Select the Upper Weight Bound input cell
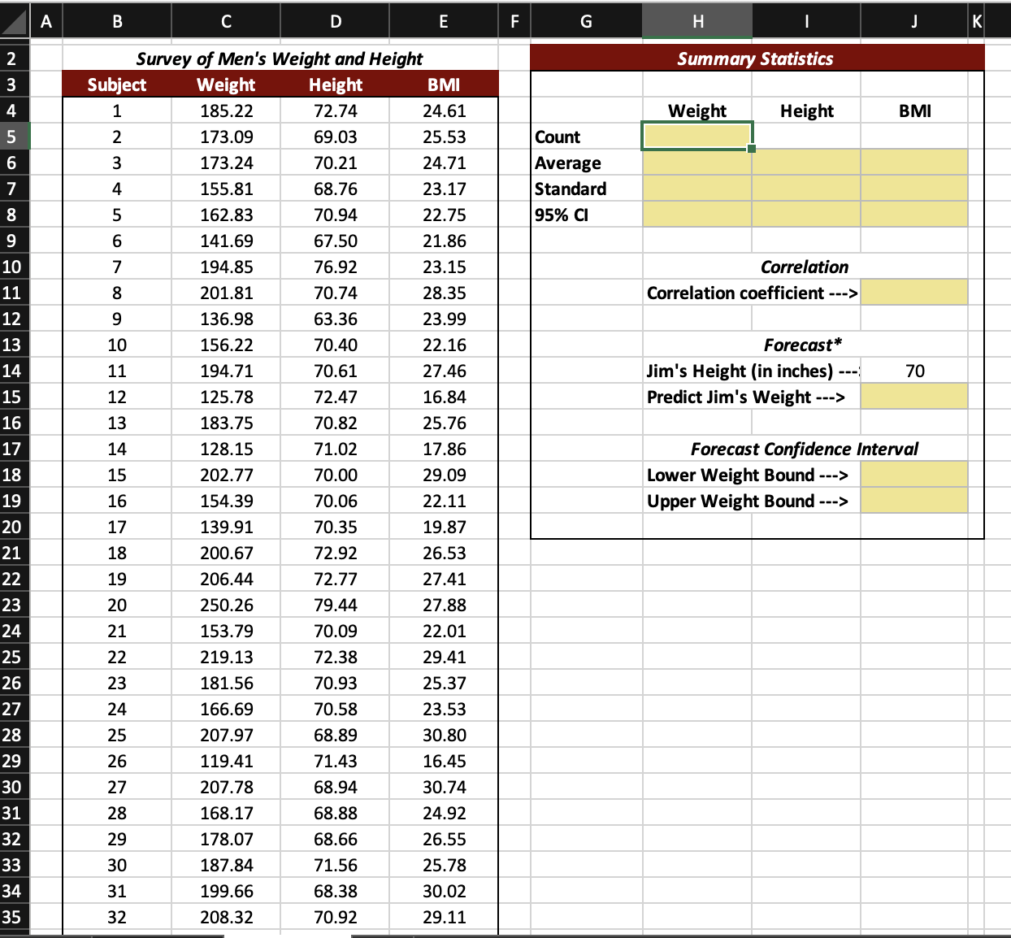 (x=914, y=501)
